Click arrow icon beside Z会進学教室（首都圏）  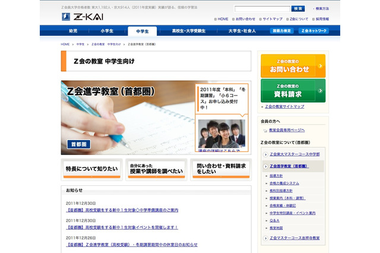point(265,166)
